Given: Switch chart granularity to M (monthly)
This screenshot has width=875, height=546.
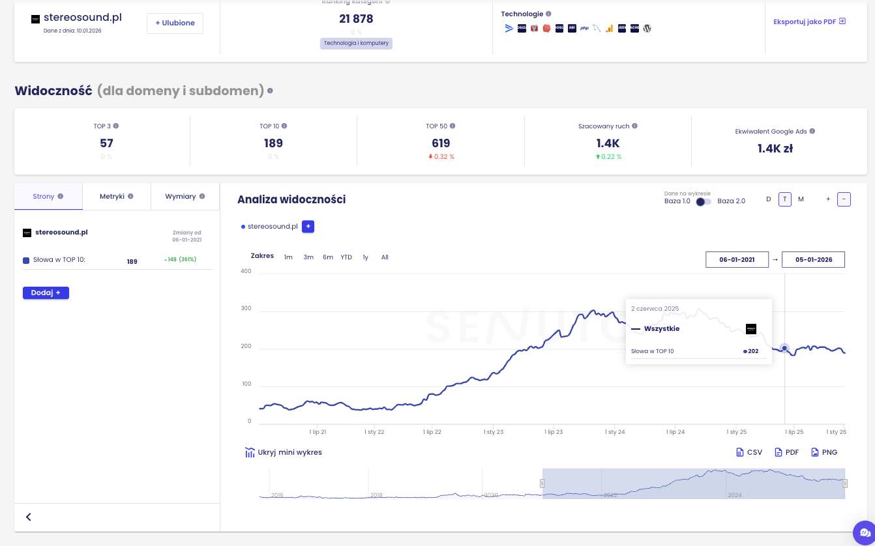Looking at the screenshot, I should pos(801,199).
